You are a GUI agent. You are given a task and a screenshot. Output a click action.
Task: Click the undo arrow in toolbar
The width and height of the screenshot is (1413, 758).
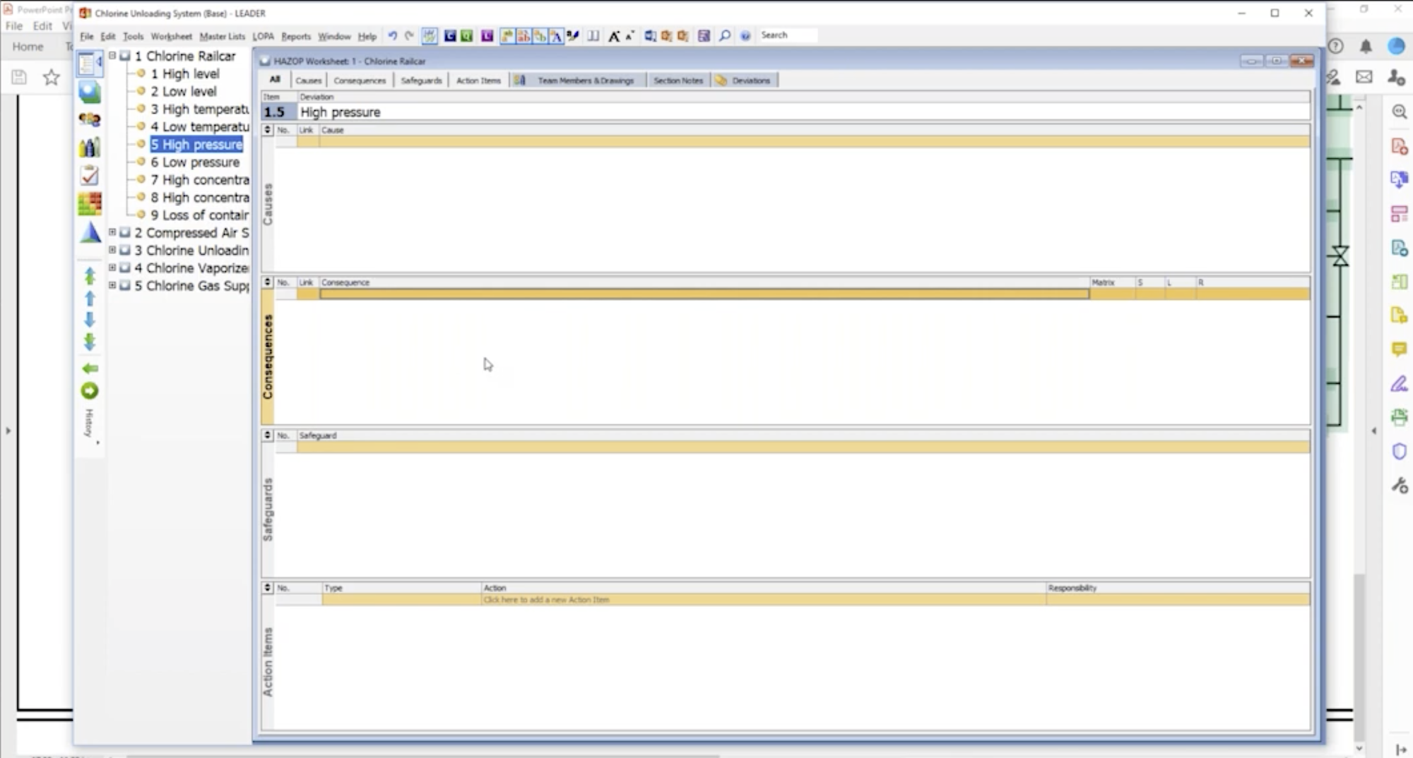392,35
